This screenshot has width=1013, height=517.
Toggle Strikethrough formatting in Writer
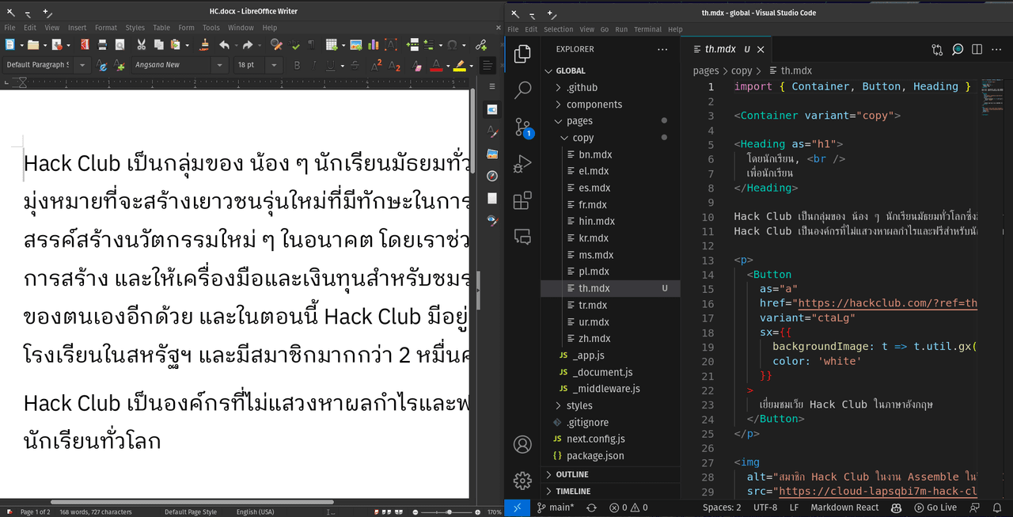[x=354, y=66]
